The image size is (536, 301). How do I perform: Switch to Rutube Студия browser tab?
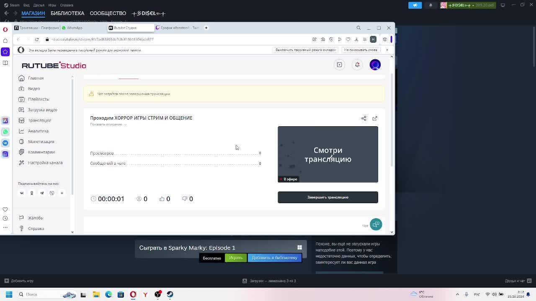tap(131, 28)
